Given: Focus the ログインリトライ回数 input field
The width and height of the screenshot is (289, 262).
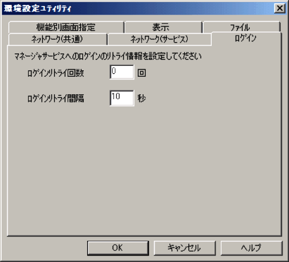Looking at the screenshot, I should [122, 72].
